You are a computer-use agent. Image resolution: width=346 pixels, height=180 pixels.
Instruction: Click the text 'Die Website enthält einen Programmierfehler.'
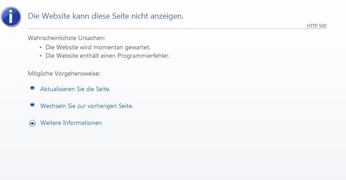pyautogui.click(x=108, y=56)
